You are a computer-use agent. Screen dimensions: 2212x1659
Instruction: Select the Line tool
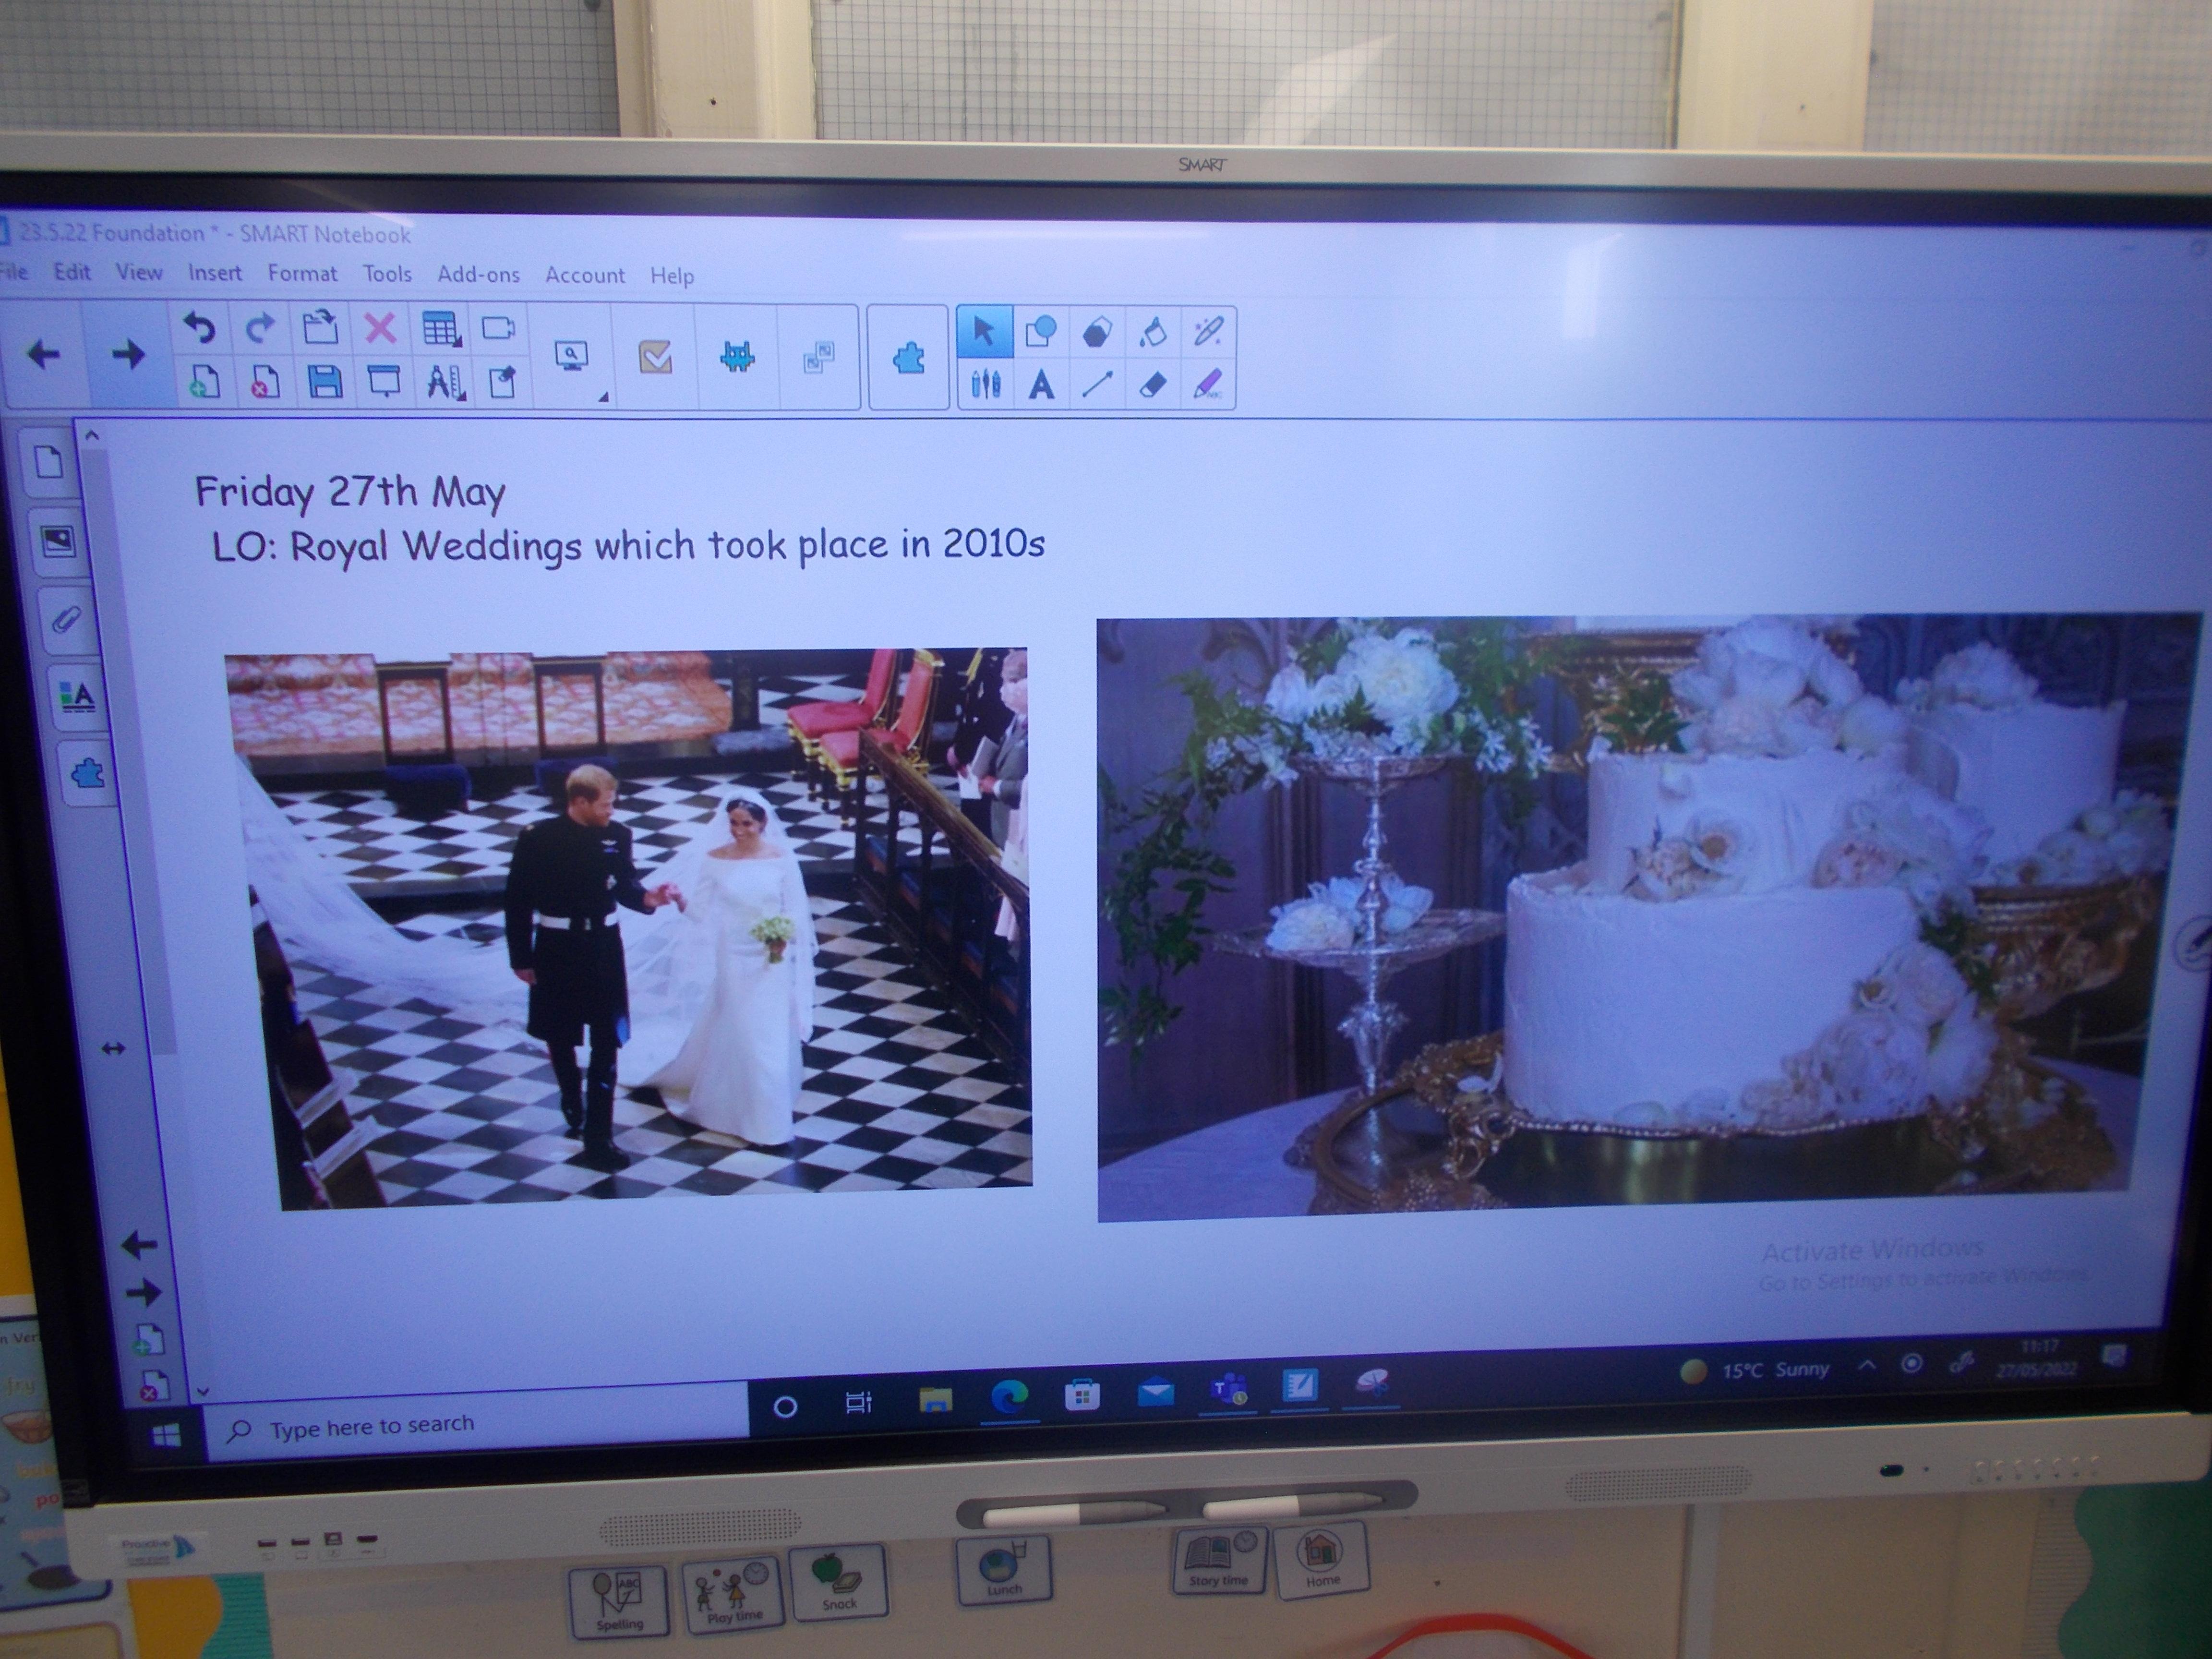point(1097,385)
